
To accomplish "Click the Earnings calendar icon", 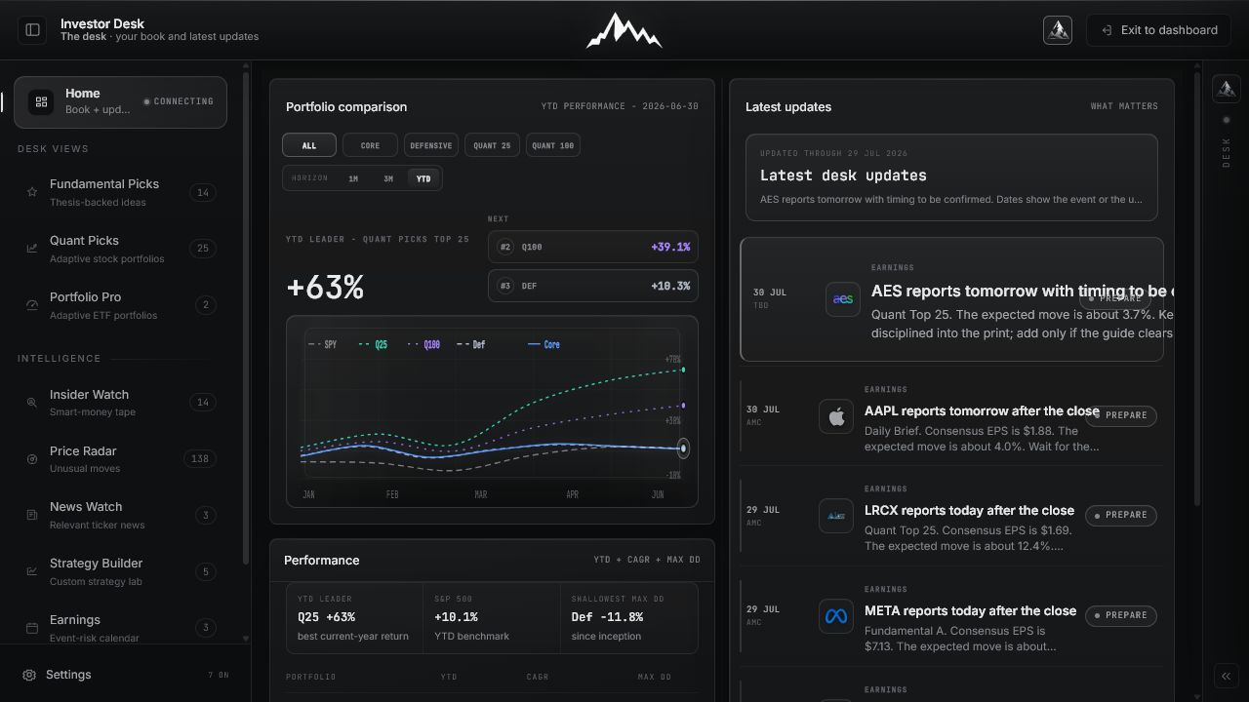I will pyautogui.click(x=32, y=628).
